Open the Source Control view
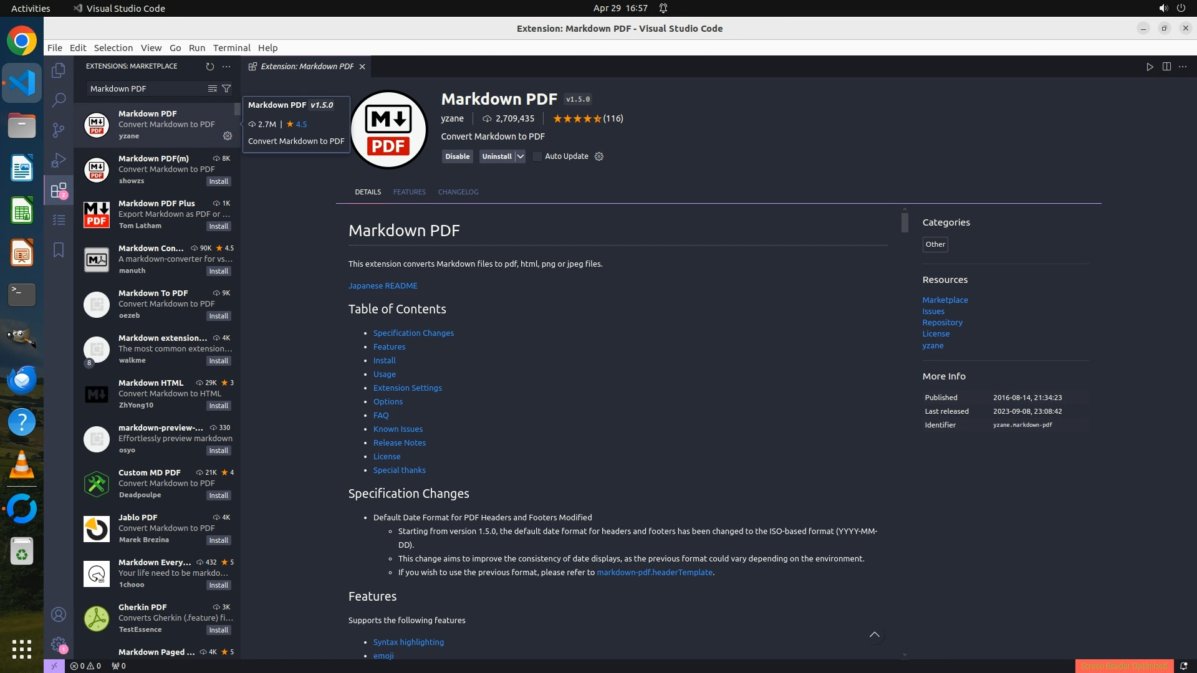The image size is (1197, 673). (59, 130)
